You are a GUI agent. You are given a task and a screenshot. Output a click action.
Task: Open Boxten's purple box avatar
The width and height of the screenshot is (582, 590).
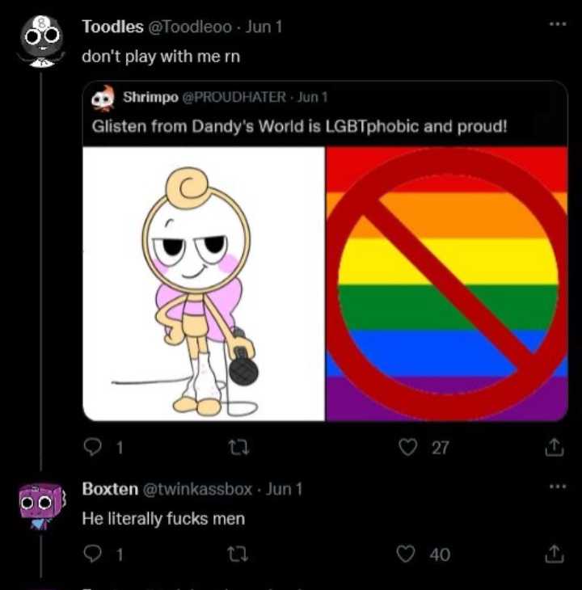(x=40, y=506)
